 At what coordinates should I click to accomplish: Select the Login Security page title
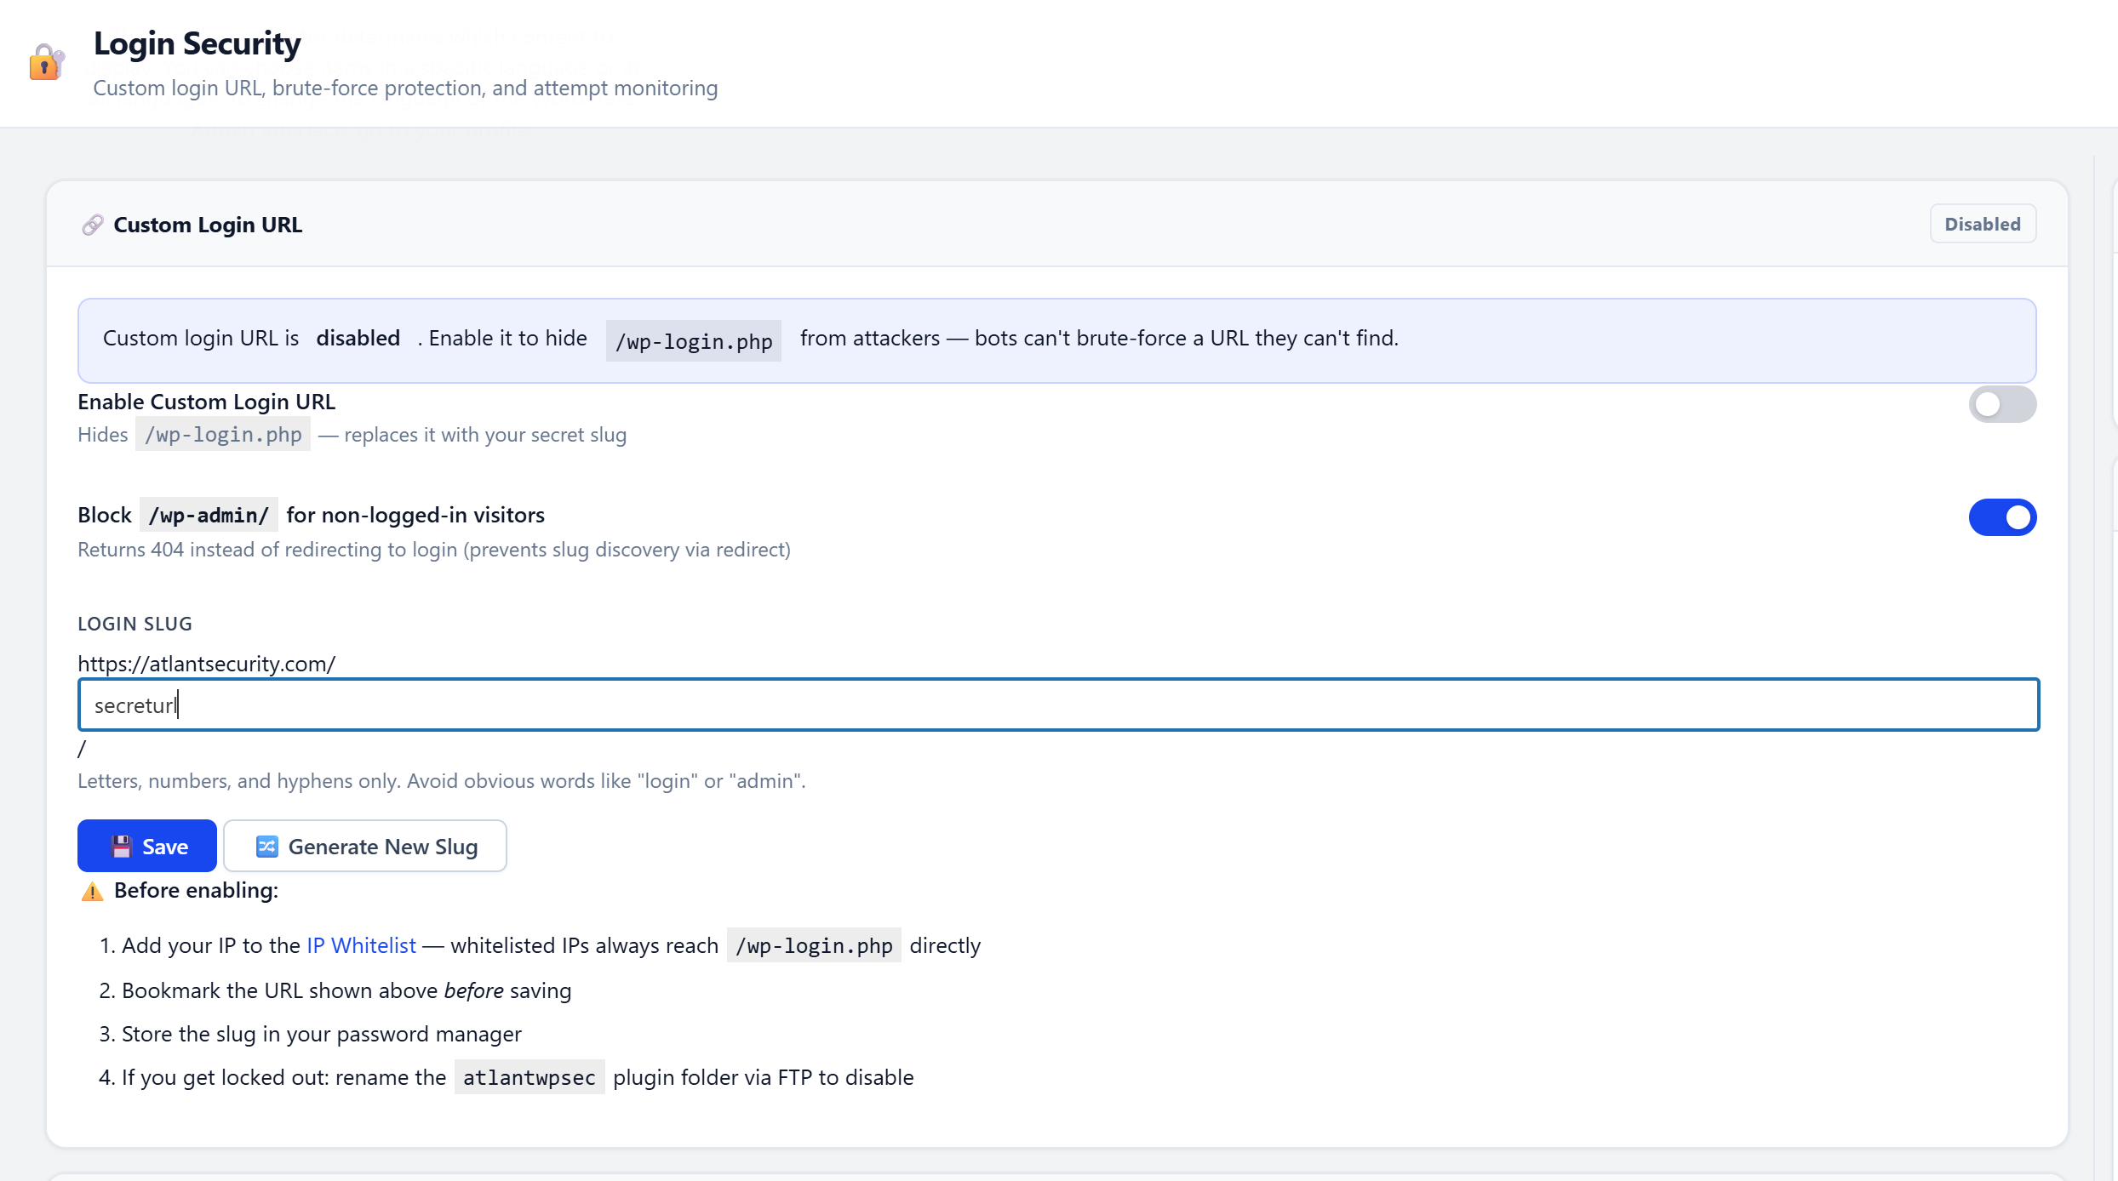pyautogui.click(x=197, y=43)
